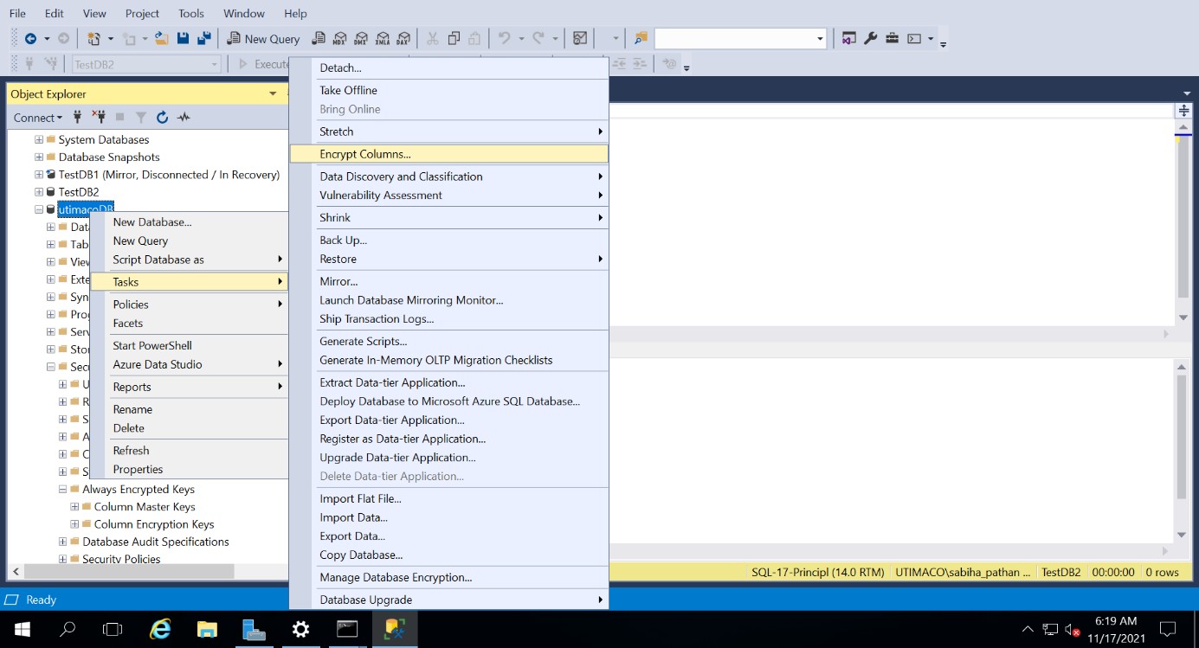The width and height of the screenshot is (1199, 648).
Task: Click the Save All icon
Action: 204,38
